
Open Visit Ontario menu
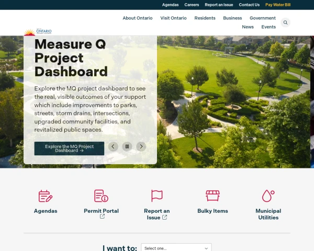tap(173, 18)
